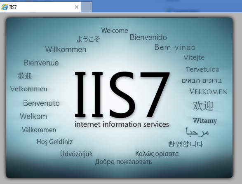Click the 'Vítejte' text
The width and height of the screenshot is (242, 184).
tap(194, 58)
